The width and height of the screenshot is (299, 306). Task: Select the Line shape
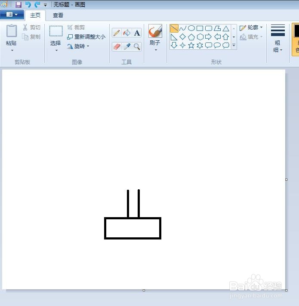[174, 28]
